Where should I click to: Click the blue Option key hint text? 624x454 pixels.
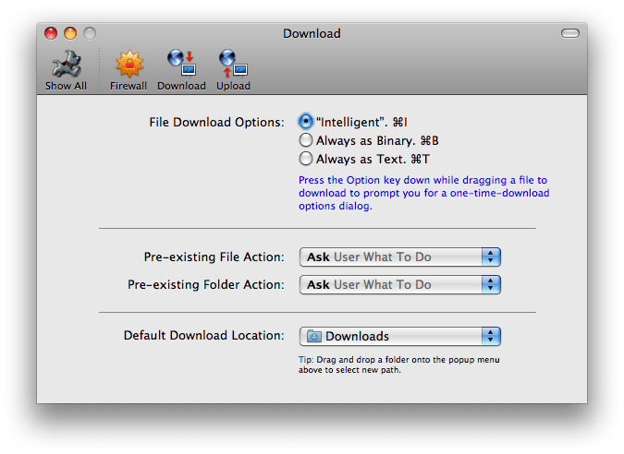click(423, 193)
